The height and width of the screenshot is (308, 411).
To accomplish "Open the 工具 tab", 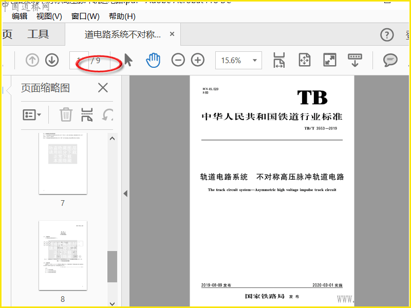I will 38,34.
